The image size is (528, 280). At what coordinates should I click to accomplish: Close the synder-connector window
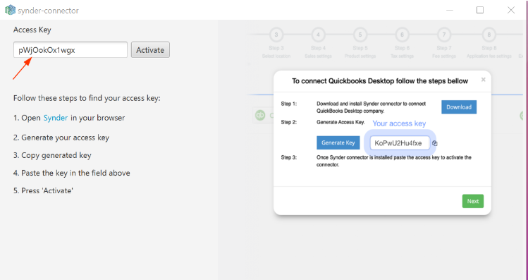tap(511, 10)
